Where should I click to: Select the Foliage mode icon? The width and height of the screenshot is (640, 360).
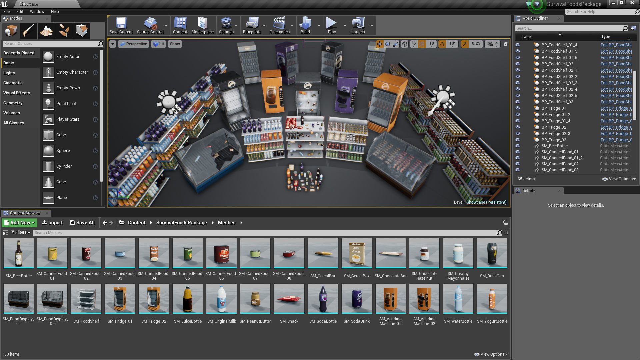click(64, 31)
